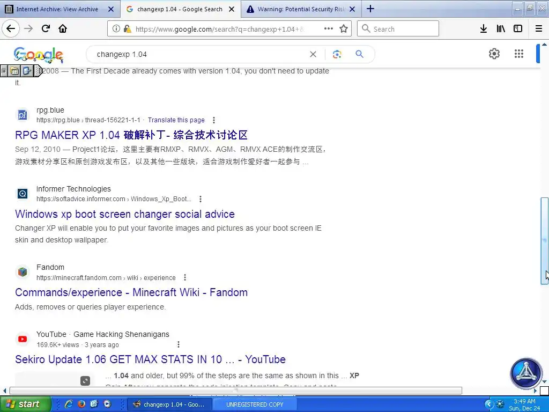
Task: Open more options for the rpg.blue result
Action: (213, 120)
